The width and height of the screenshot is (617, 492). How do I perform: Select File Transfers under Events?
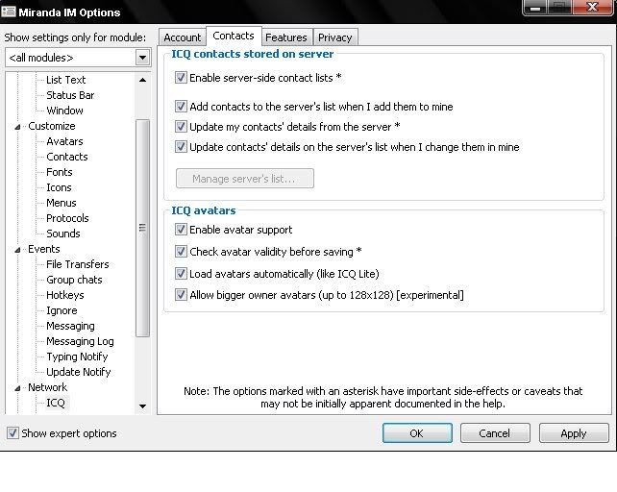[x=77, y=264]
